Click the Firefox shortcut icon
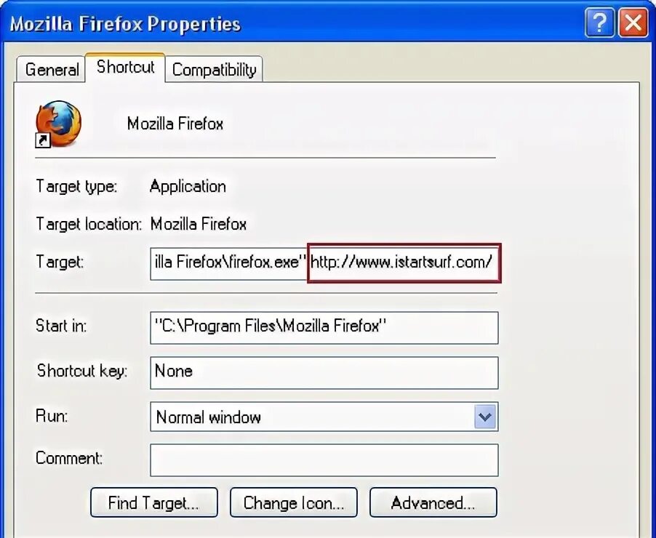Image resolution: width=656 pixels, height=538 pixels. pyautogui.click(x=58, y=124)
